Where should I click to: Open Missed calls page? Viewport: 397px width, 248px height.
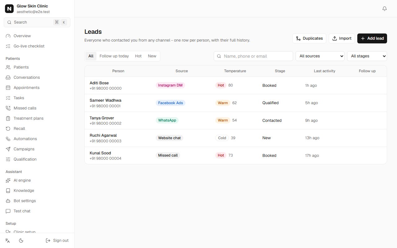click(37, 108)
